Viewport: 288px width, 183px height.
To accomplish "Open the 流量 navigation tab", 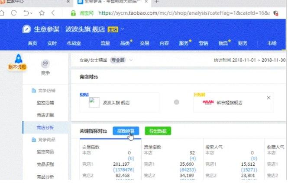I will (105, 43).
